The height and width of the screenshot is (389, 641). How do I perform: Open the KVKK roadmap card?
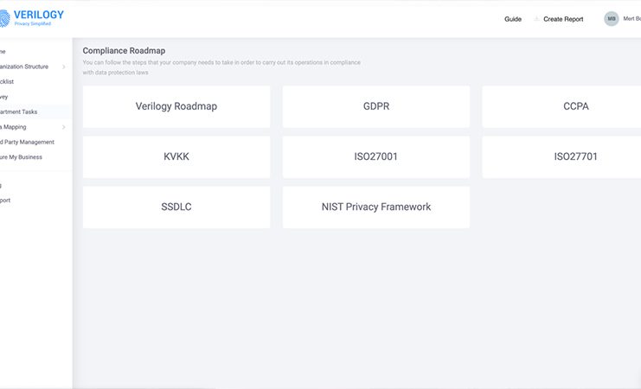coord(176,157)
